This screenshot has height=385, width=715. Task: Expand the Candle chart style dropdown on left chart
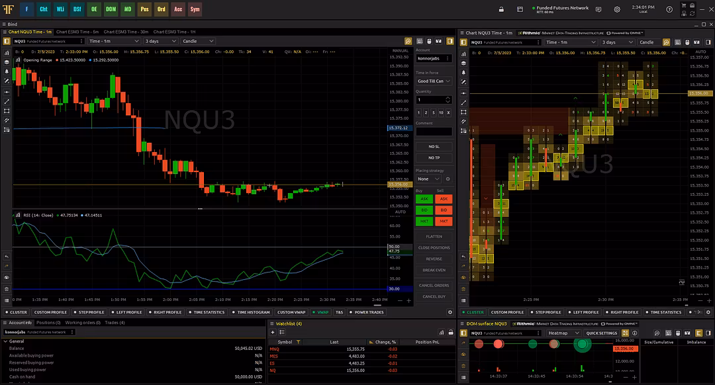pyautogui.click(x=197, y=41)
